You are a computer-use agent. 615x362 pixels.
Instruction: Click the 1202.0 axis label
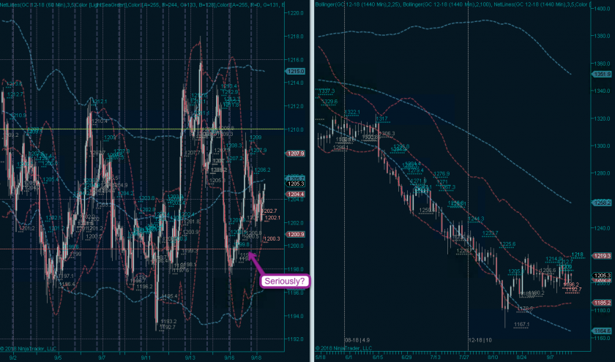pos(296,223)
